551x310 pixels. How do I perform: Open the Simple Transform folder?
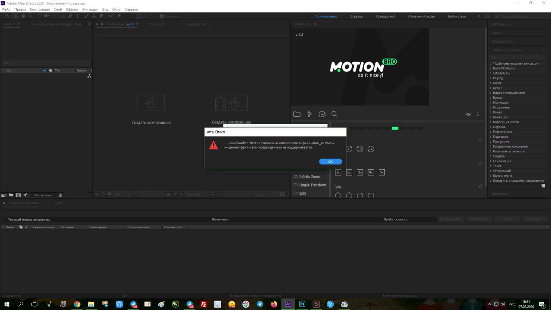pyautogui.click(x=310, y=185)
